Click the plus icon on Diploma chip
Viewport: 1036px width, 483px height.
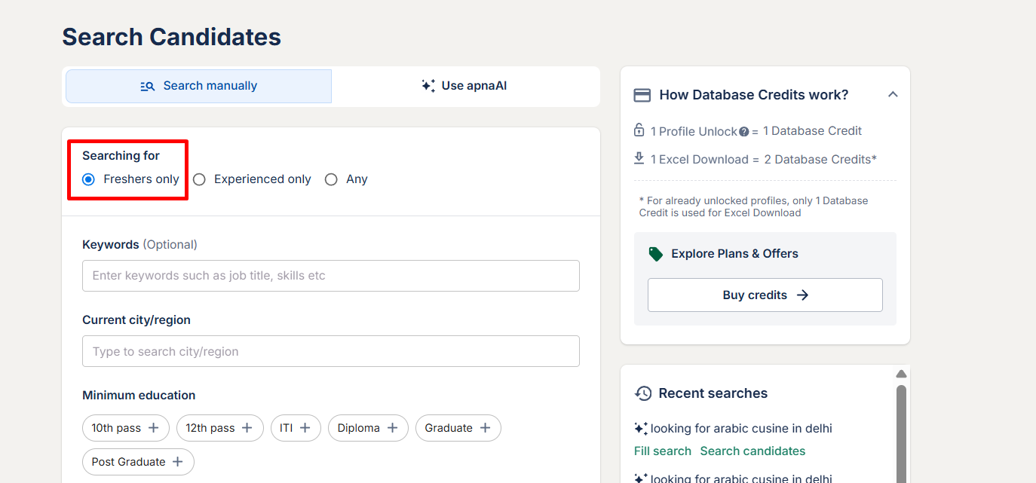click(x=393, y=428)
